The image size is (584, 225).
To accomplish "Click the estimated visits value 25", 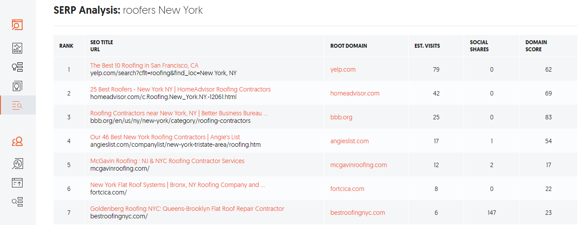I will (x=436, y=117).
